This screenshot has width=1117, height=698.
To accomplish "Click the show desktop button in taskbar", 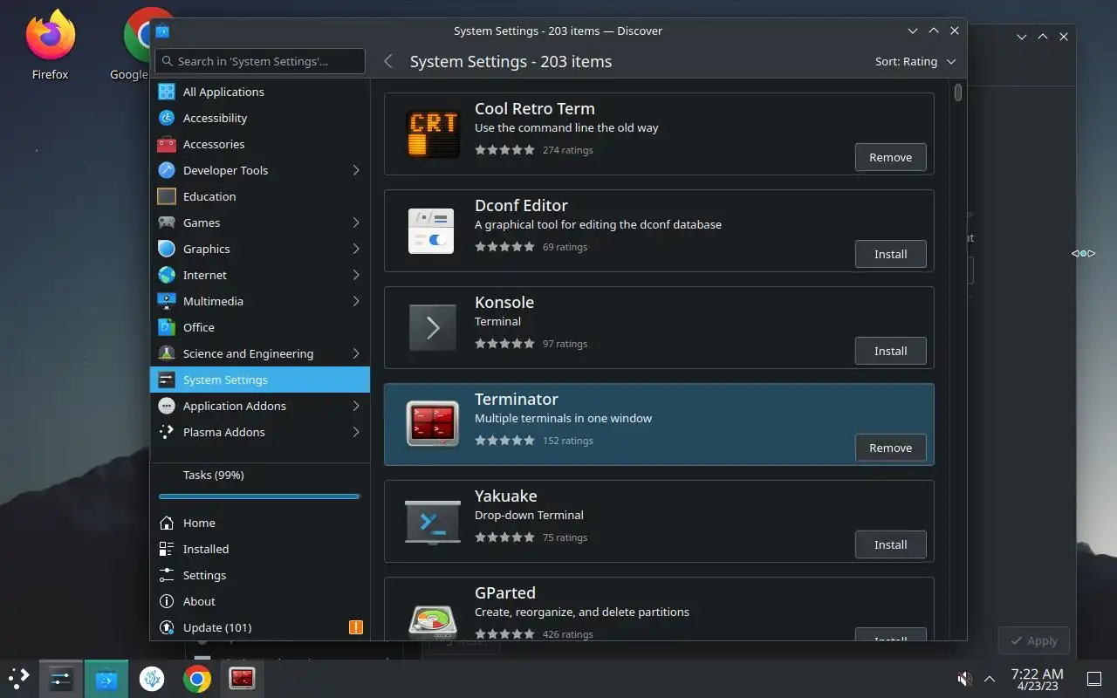I will [x=1093, y=679].
